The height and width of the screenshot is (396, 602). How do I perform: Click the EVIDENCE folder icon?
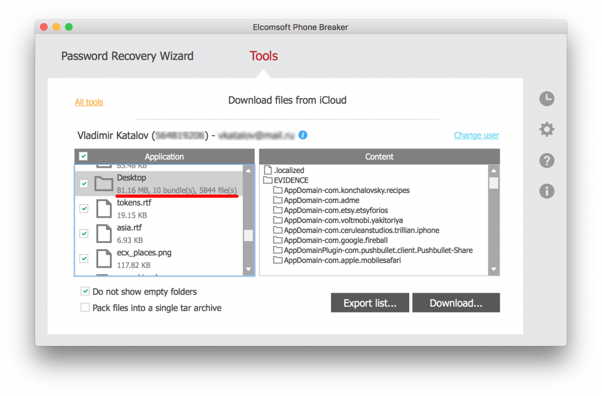(267, 180)
